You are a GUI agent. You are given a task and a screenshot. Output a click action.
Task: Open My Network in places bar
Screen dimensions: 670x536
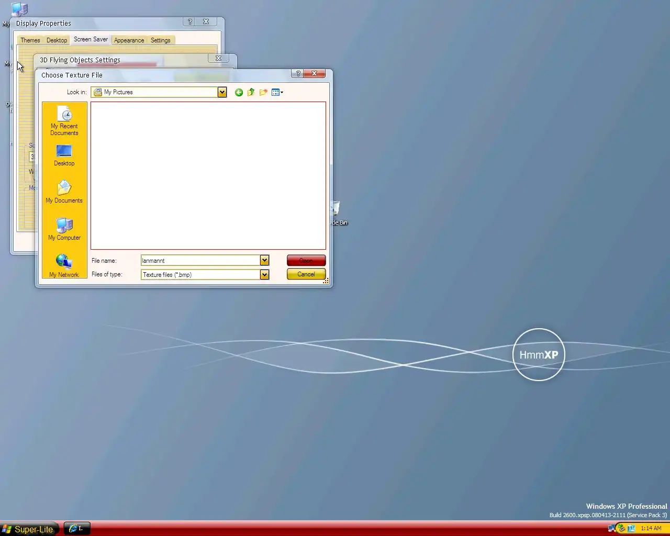tap(64, 265)
